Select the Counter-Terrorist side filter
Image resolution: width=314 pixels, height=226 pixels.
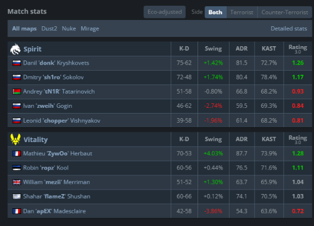(284, 12)
